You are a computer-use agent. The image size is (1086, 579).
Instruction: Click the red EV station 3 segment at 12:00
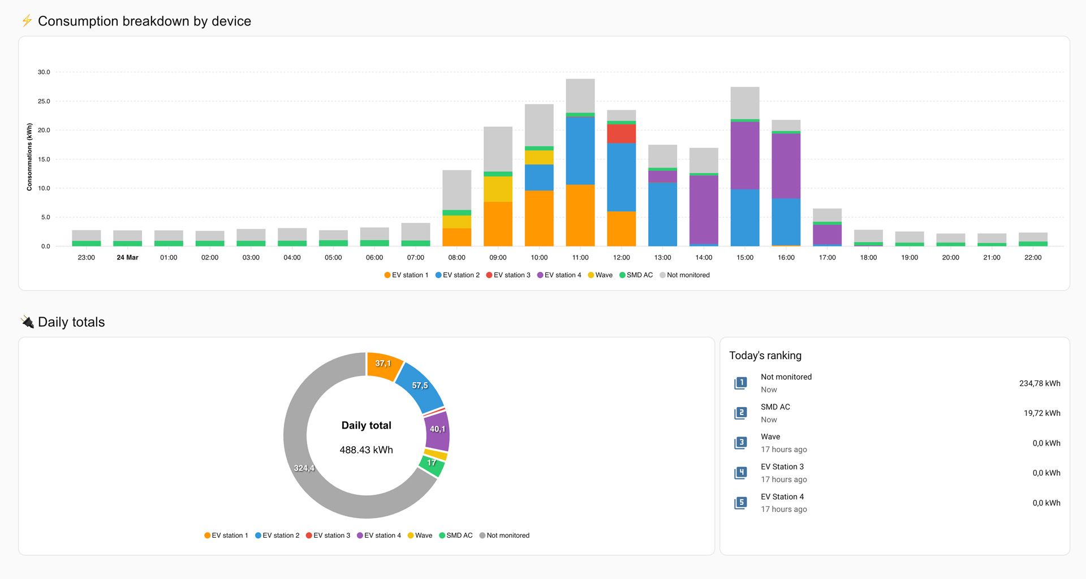point(621,134)
